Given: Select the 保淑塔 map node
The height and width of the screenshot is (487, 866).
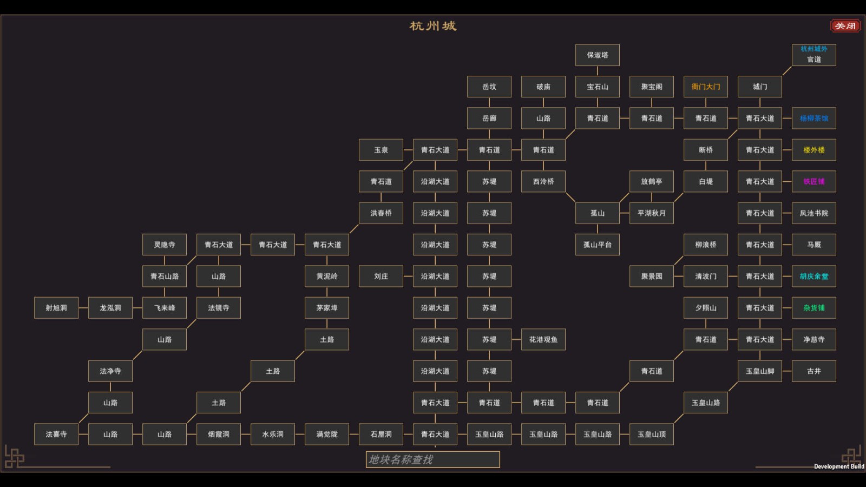Looking at the screenshot, I should pos(598,55).
